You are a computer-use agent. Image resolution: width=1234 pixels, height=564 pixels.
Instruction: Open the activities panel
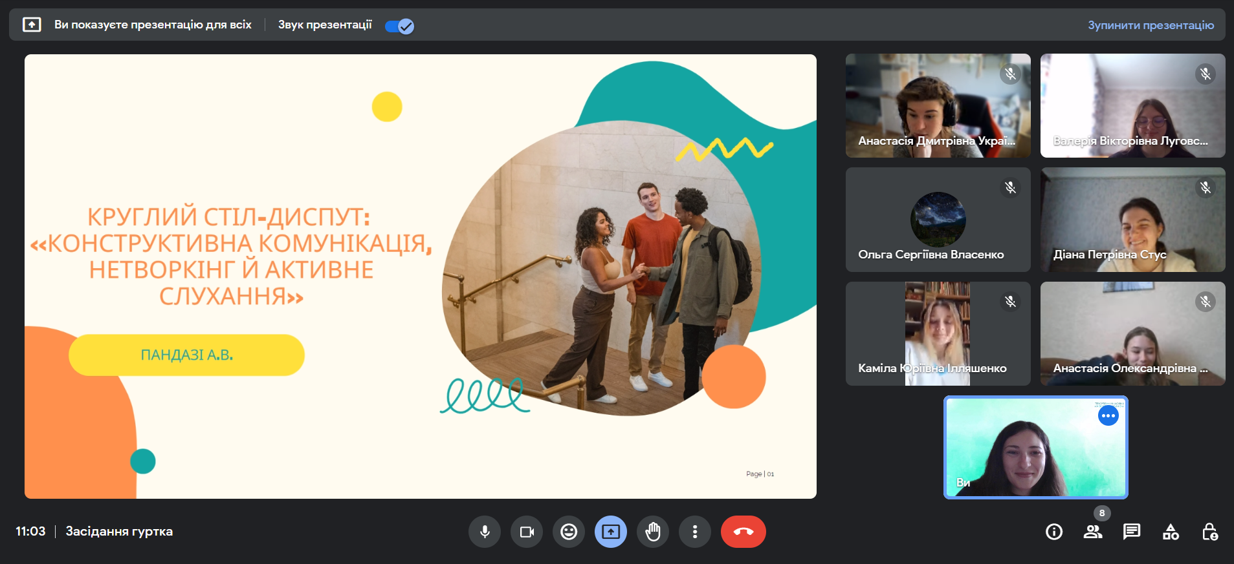[x=1171, y=532]
